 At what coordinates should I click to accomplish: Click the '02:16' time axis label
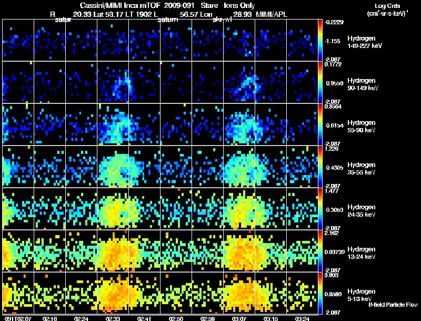[x=49, y=318]
